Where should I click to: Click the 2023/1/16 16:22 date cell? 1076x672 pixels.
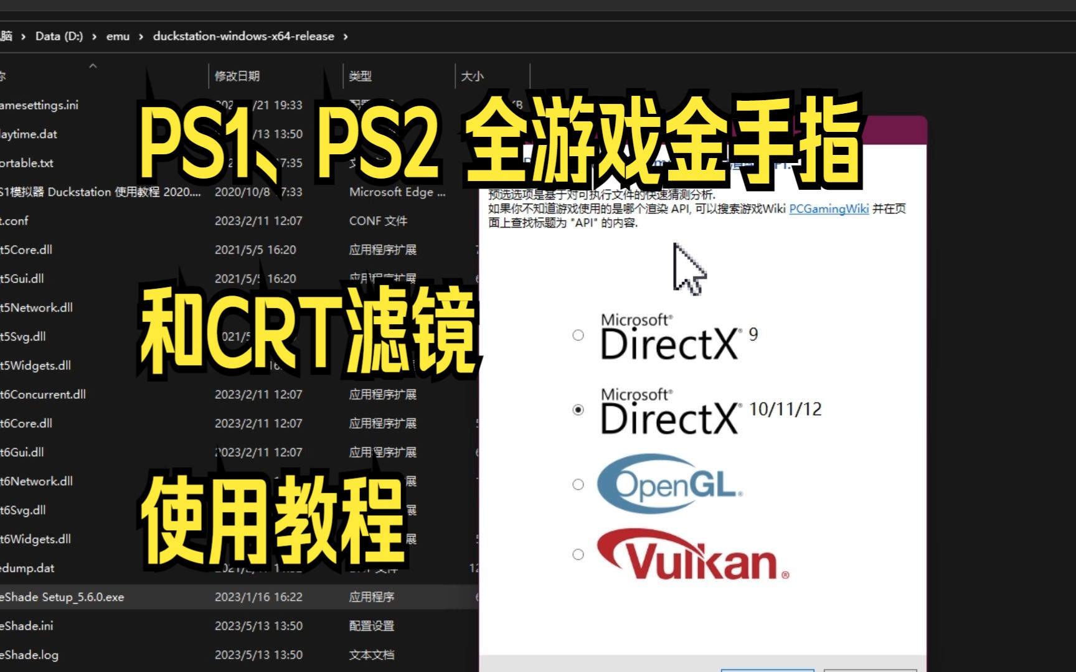click(x=258, y=597)
